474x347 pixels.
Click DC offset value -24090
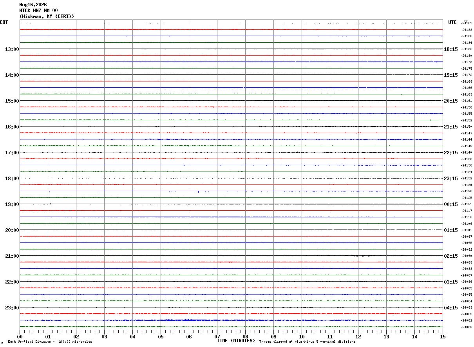click(466, 256)
